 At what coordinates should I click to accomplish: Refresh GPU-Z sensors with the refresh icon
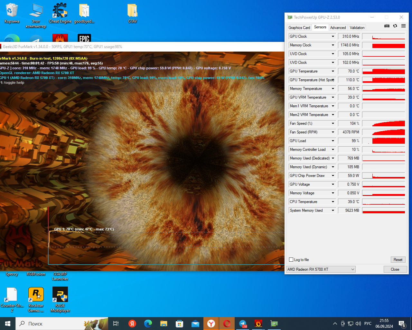click(395, 26)
